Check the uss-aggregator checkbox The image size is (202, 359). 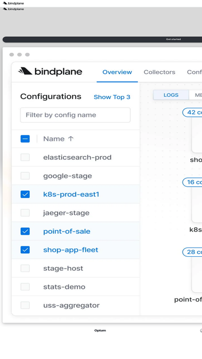point(25,305)
